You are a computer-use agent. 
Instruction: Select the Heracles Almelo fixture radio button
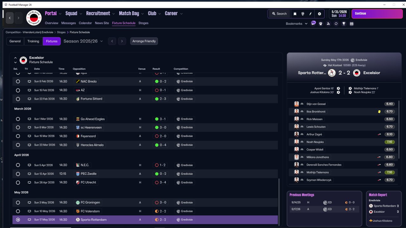tap(18, 145)
